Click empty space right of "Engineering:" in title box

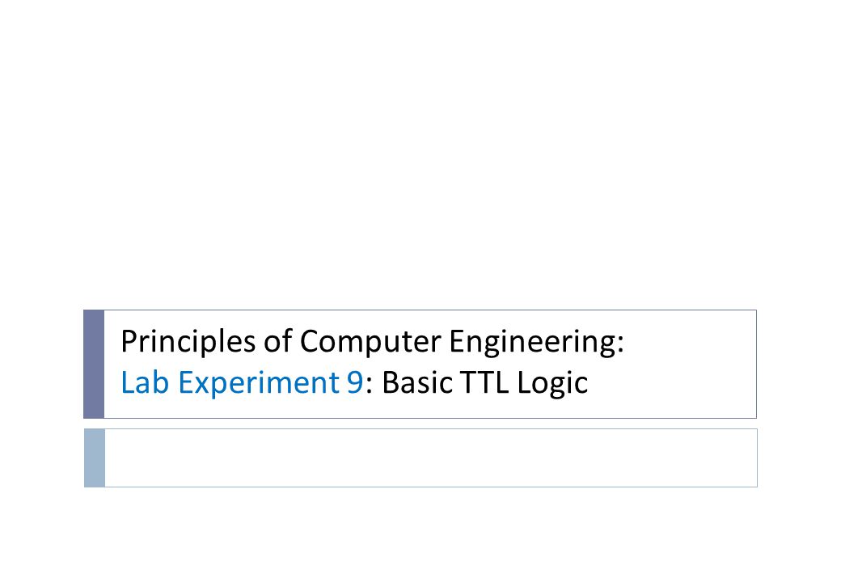coord(689,341)
